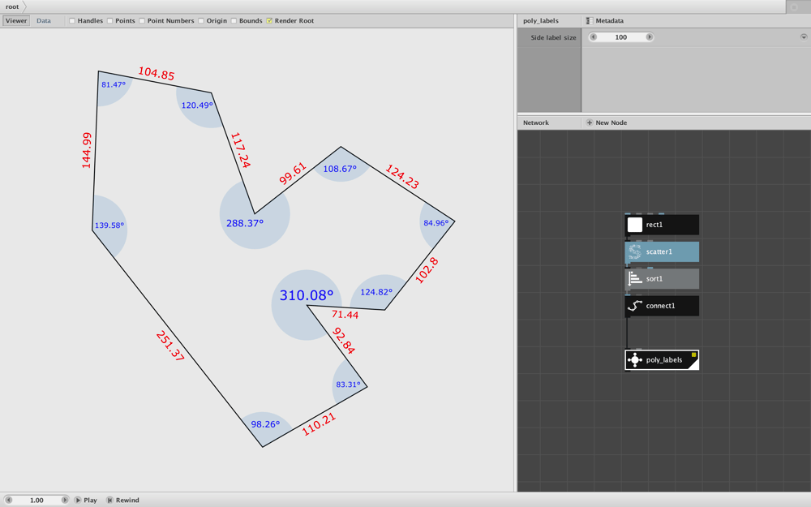Switch to the Viewer tab
The height and width of the screenshot is (507, 811).
pyautogui.click(x=16, y=21)
